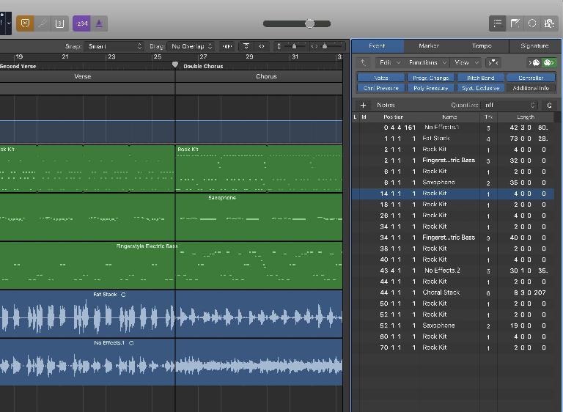
Task: Select the Saxophone region in the tracks area
Action: (x=171, y=217)
